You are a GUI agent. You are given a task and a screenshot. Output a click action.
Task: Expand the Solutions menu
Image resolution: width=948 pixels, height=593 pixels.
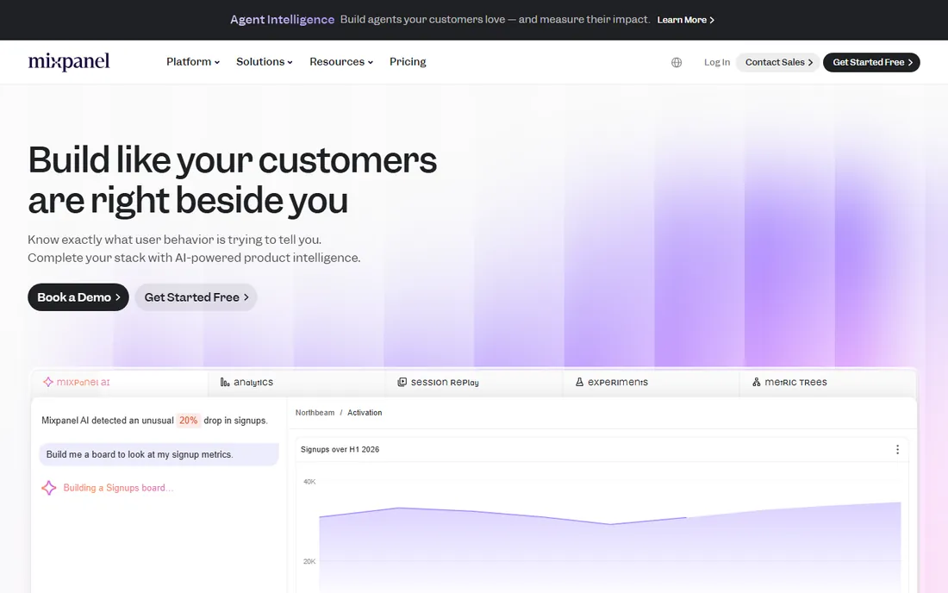265,62
